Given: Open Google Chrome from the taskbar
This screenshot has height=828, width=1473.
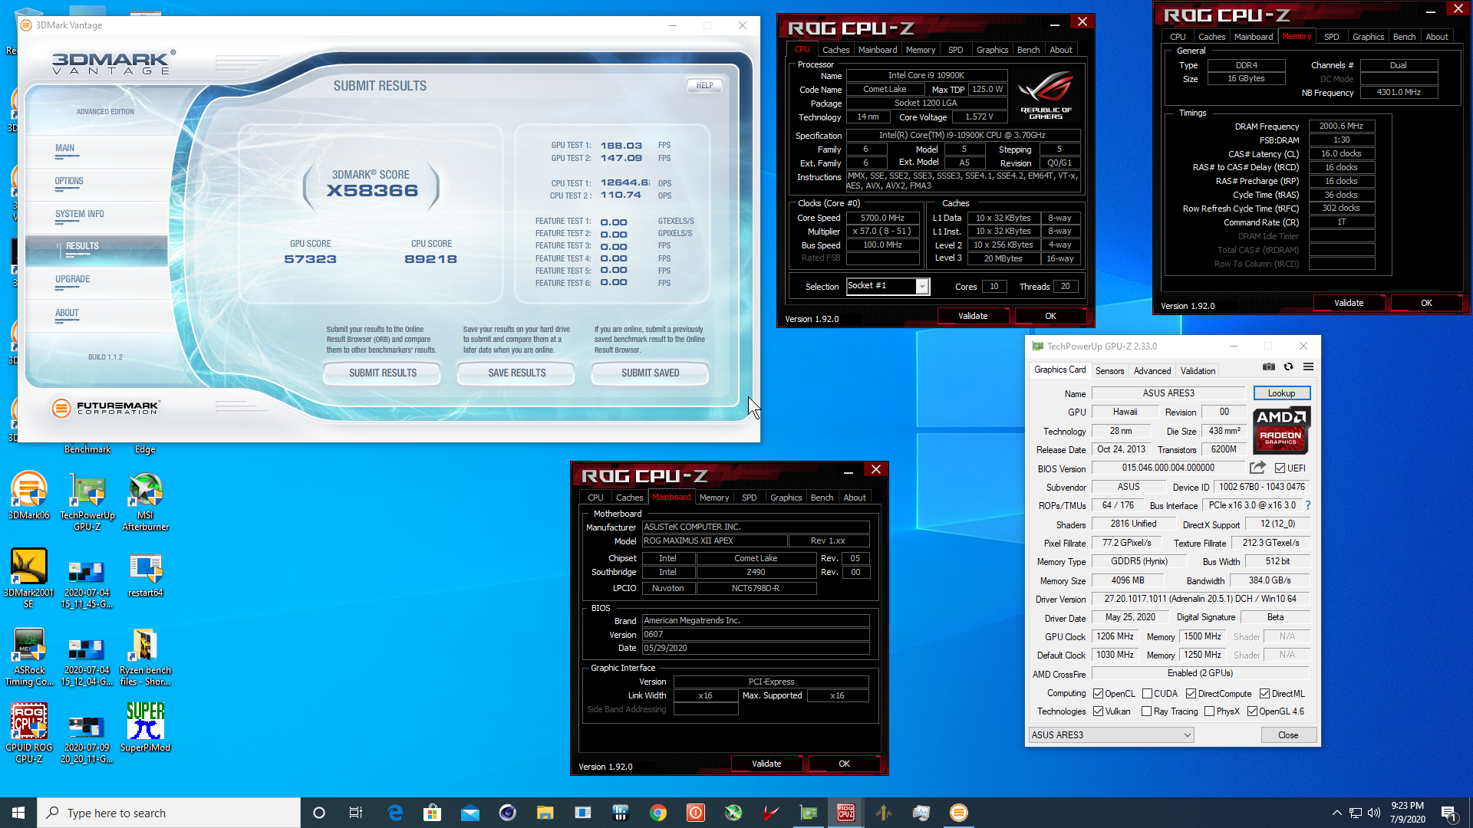Looking at the screenshot, I should click(658, 813).
